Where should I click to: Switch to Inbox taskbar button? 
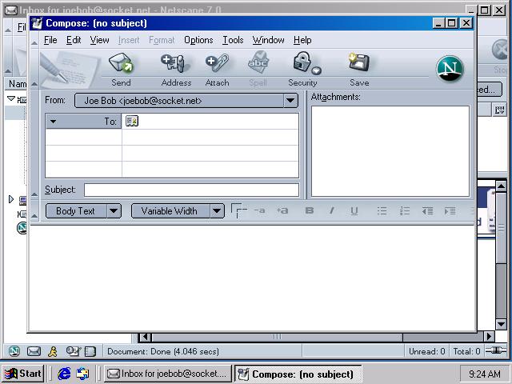coord(168,374)
